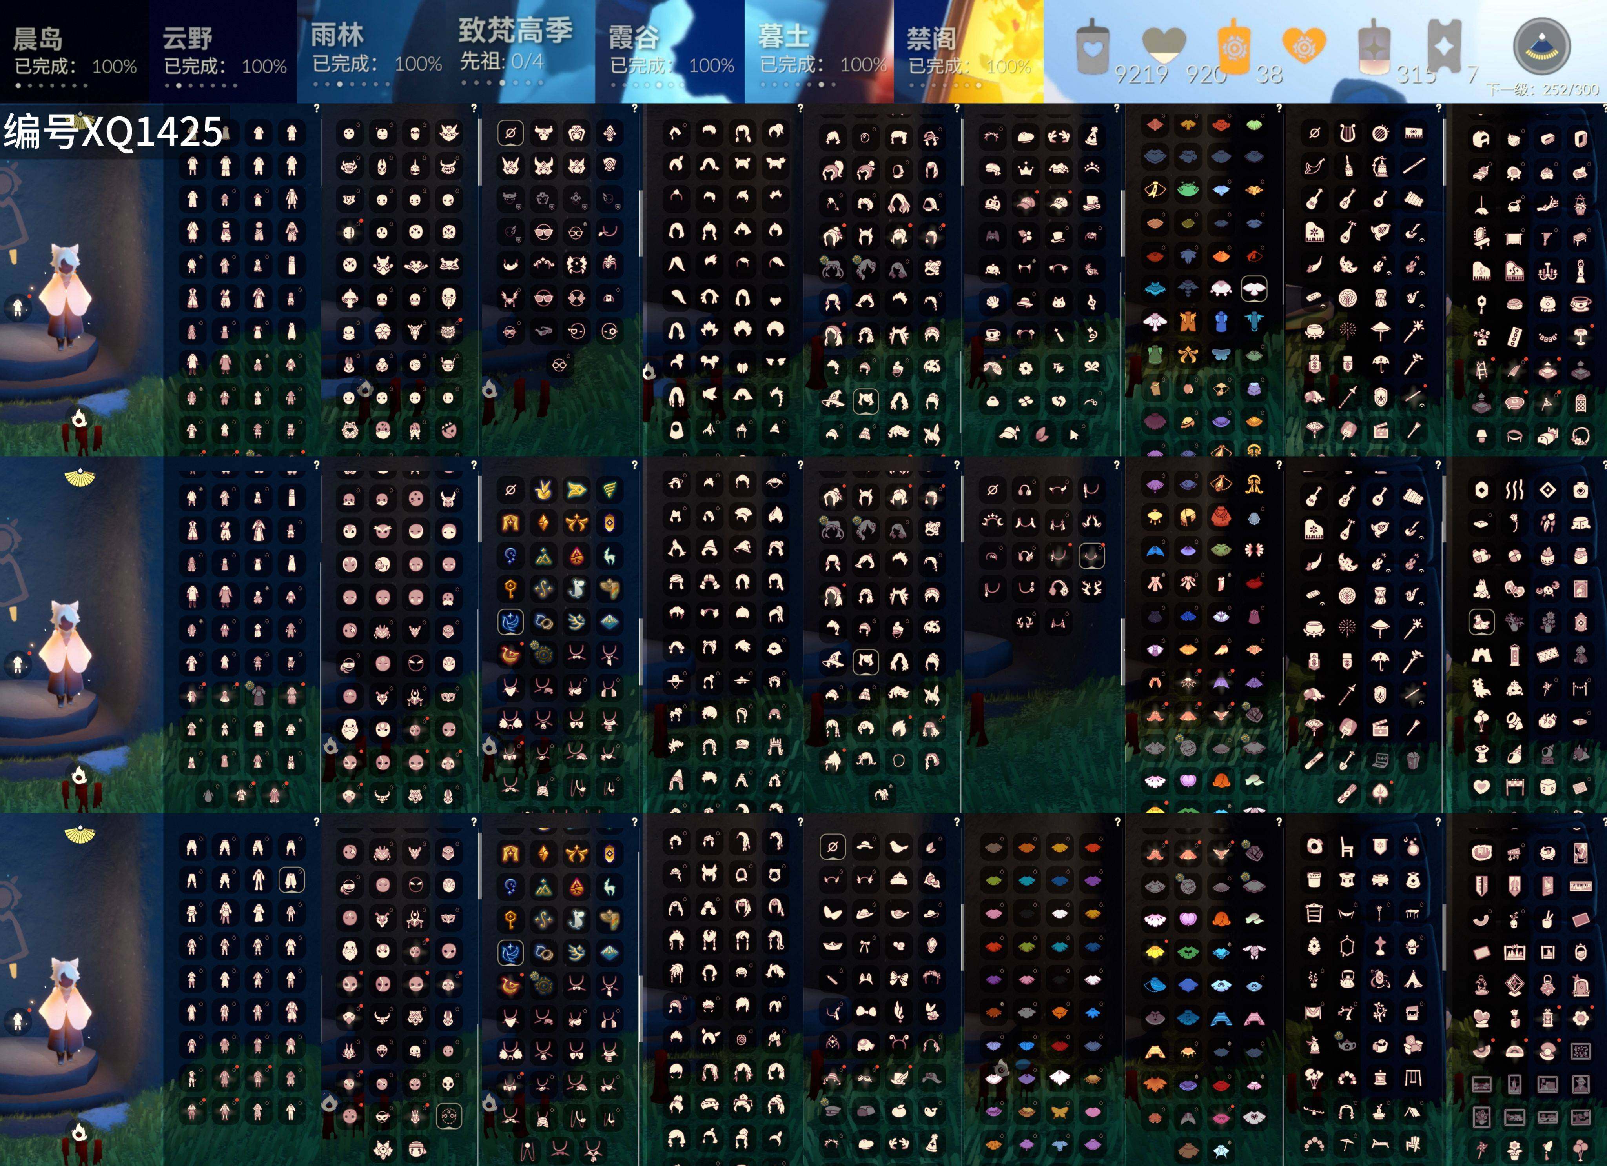Select the teacup prop icon

coord(1580,304)
